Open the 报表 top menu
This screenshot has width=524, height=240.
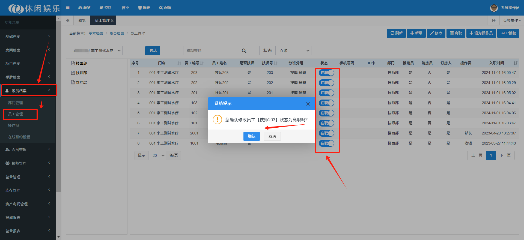(x=144, y=8)
